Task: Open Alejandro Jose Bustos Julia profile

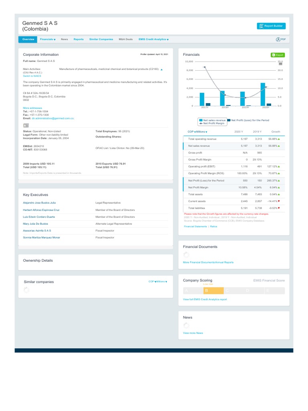Action: tap(39, 203)
